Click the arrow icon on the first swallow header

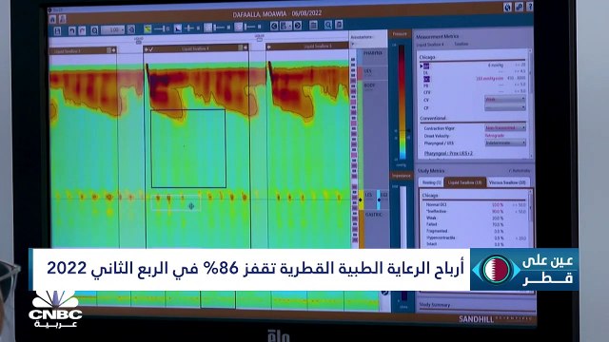114,50
